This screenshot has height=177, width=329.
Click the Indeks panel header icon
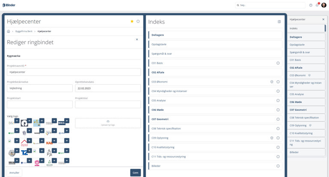point(279,21)
